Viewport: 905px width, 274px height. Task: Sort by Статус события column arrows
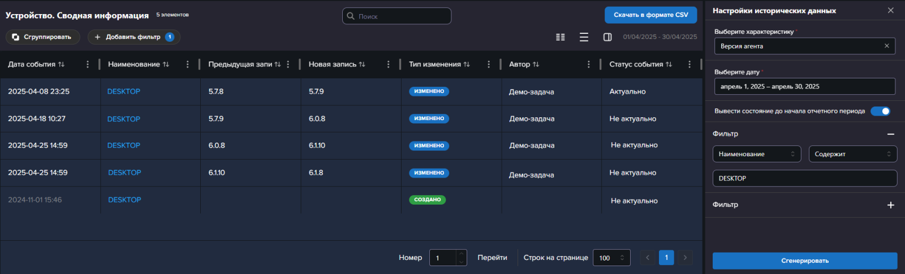[x=669, y=64]
